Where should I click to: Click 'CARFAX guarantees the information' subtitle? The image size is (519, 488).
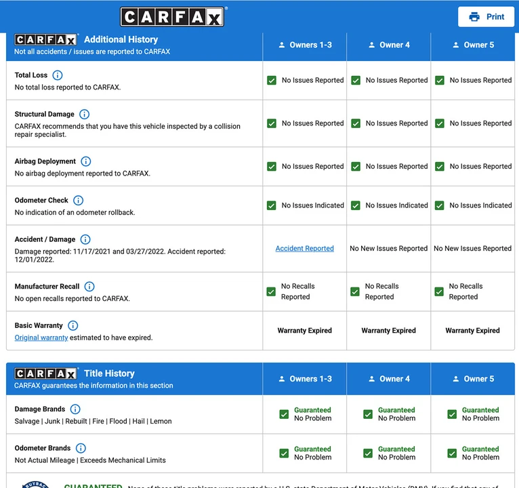point(94,386)
